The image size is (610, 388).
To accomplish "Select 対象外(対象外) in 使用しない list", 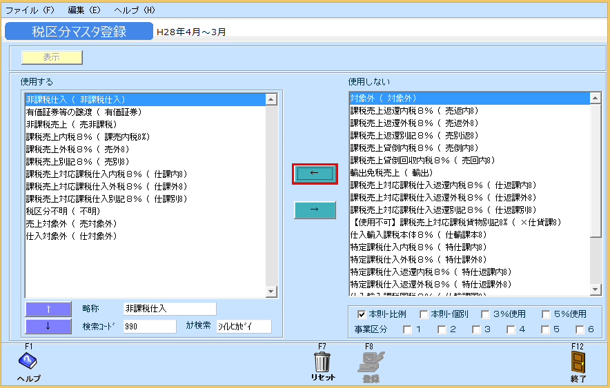I will 469,99.
